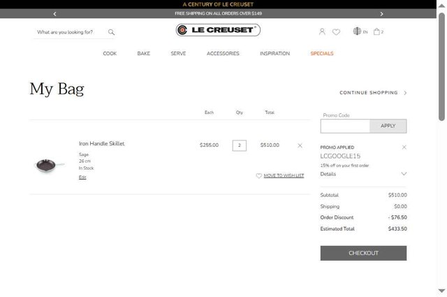This screenshot has width=447, height=297.
Task: Click the Estimated Total $433.50 value
Action: point(397,229)
